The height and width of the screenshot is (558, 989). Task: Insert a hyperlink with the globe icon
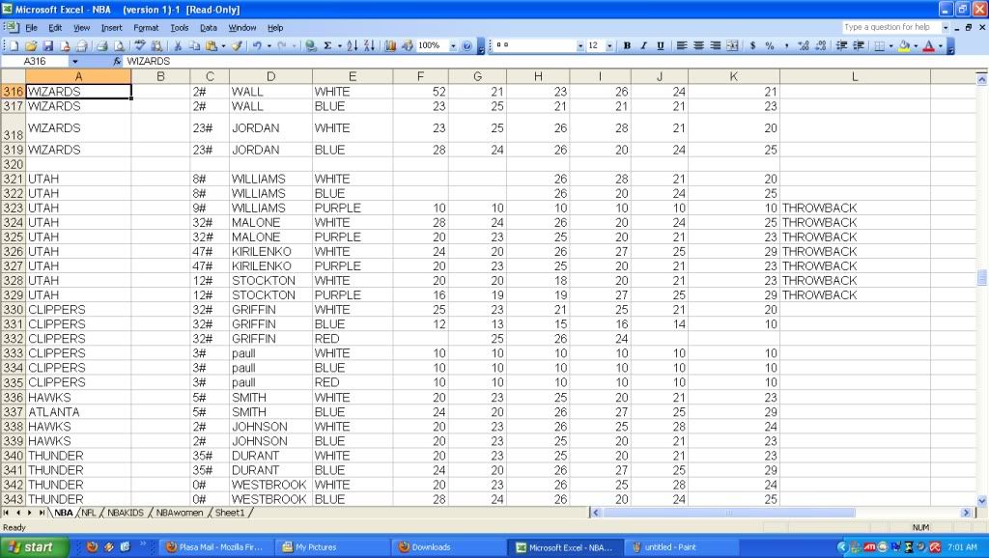click(310, 45)
